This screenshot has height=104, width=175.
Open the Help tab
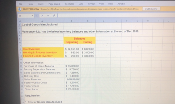point(110,4)
